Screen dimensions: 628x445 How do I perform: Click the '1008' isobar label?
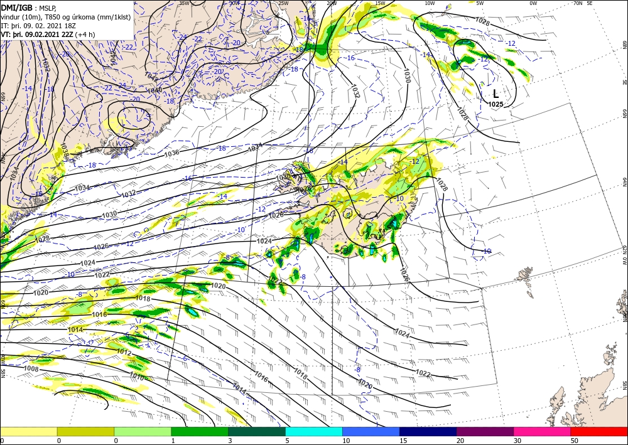pos(31,368)
